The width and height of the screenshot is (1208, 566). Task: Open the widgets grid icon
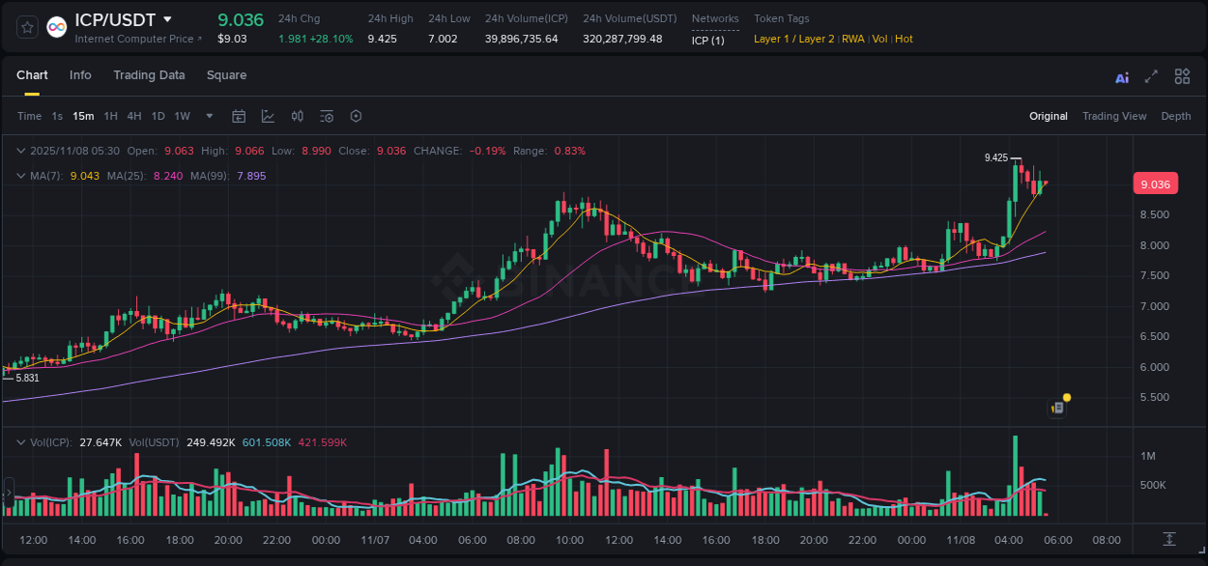point(1182,76)
